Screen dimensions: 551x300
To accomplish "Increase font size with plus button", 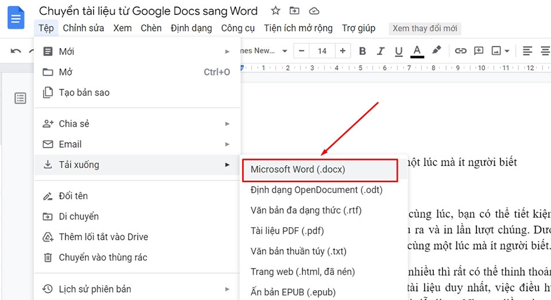I will click(343, 51).
